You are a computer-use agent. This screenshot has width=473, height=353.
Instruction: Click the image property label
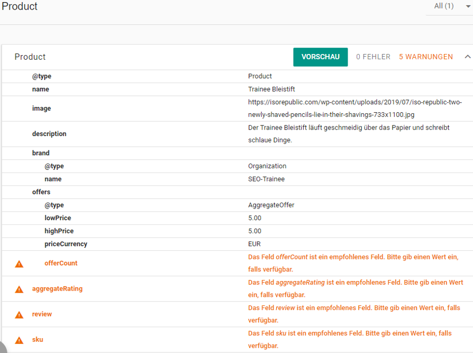point(41,108)
